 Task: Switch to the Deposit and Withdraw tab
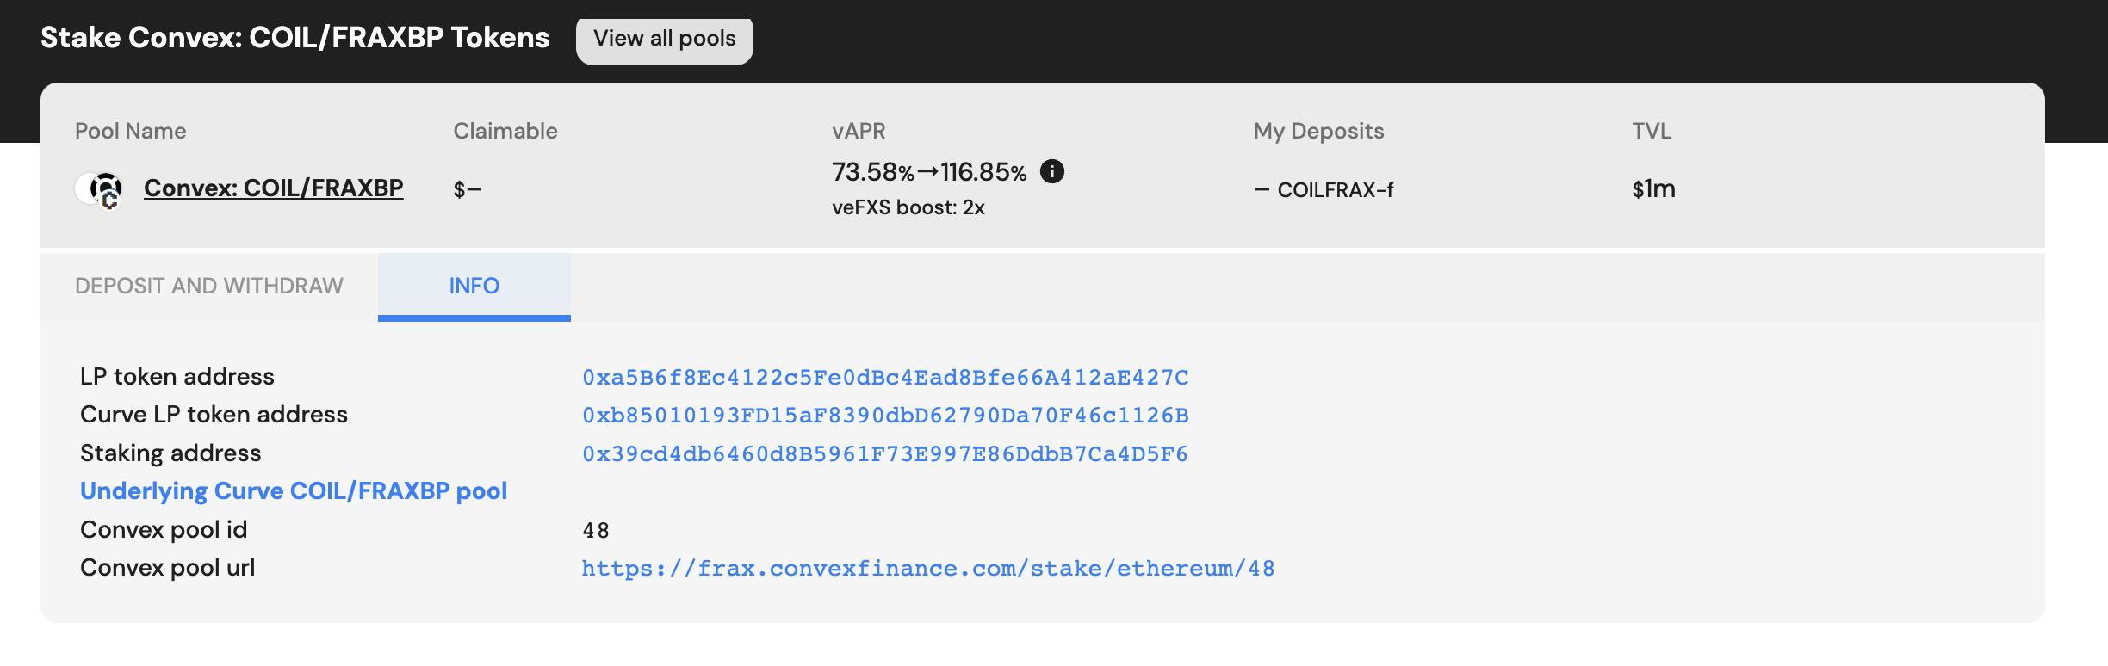(x=209, y=286)
